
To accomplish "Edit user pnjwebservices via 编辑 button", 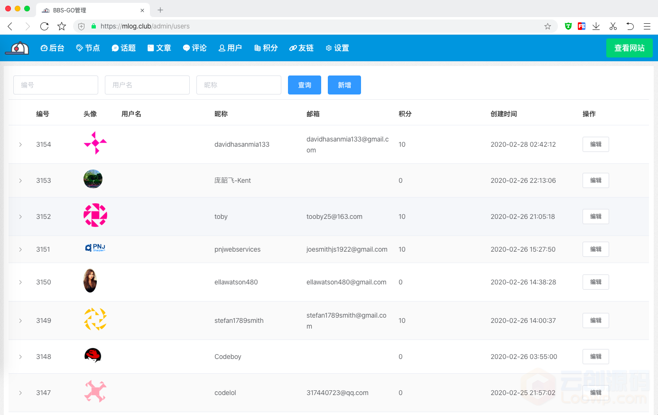I will [596, 249].
